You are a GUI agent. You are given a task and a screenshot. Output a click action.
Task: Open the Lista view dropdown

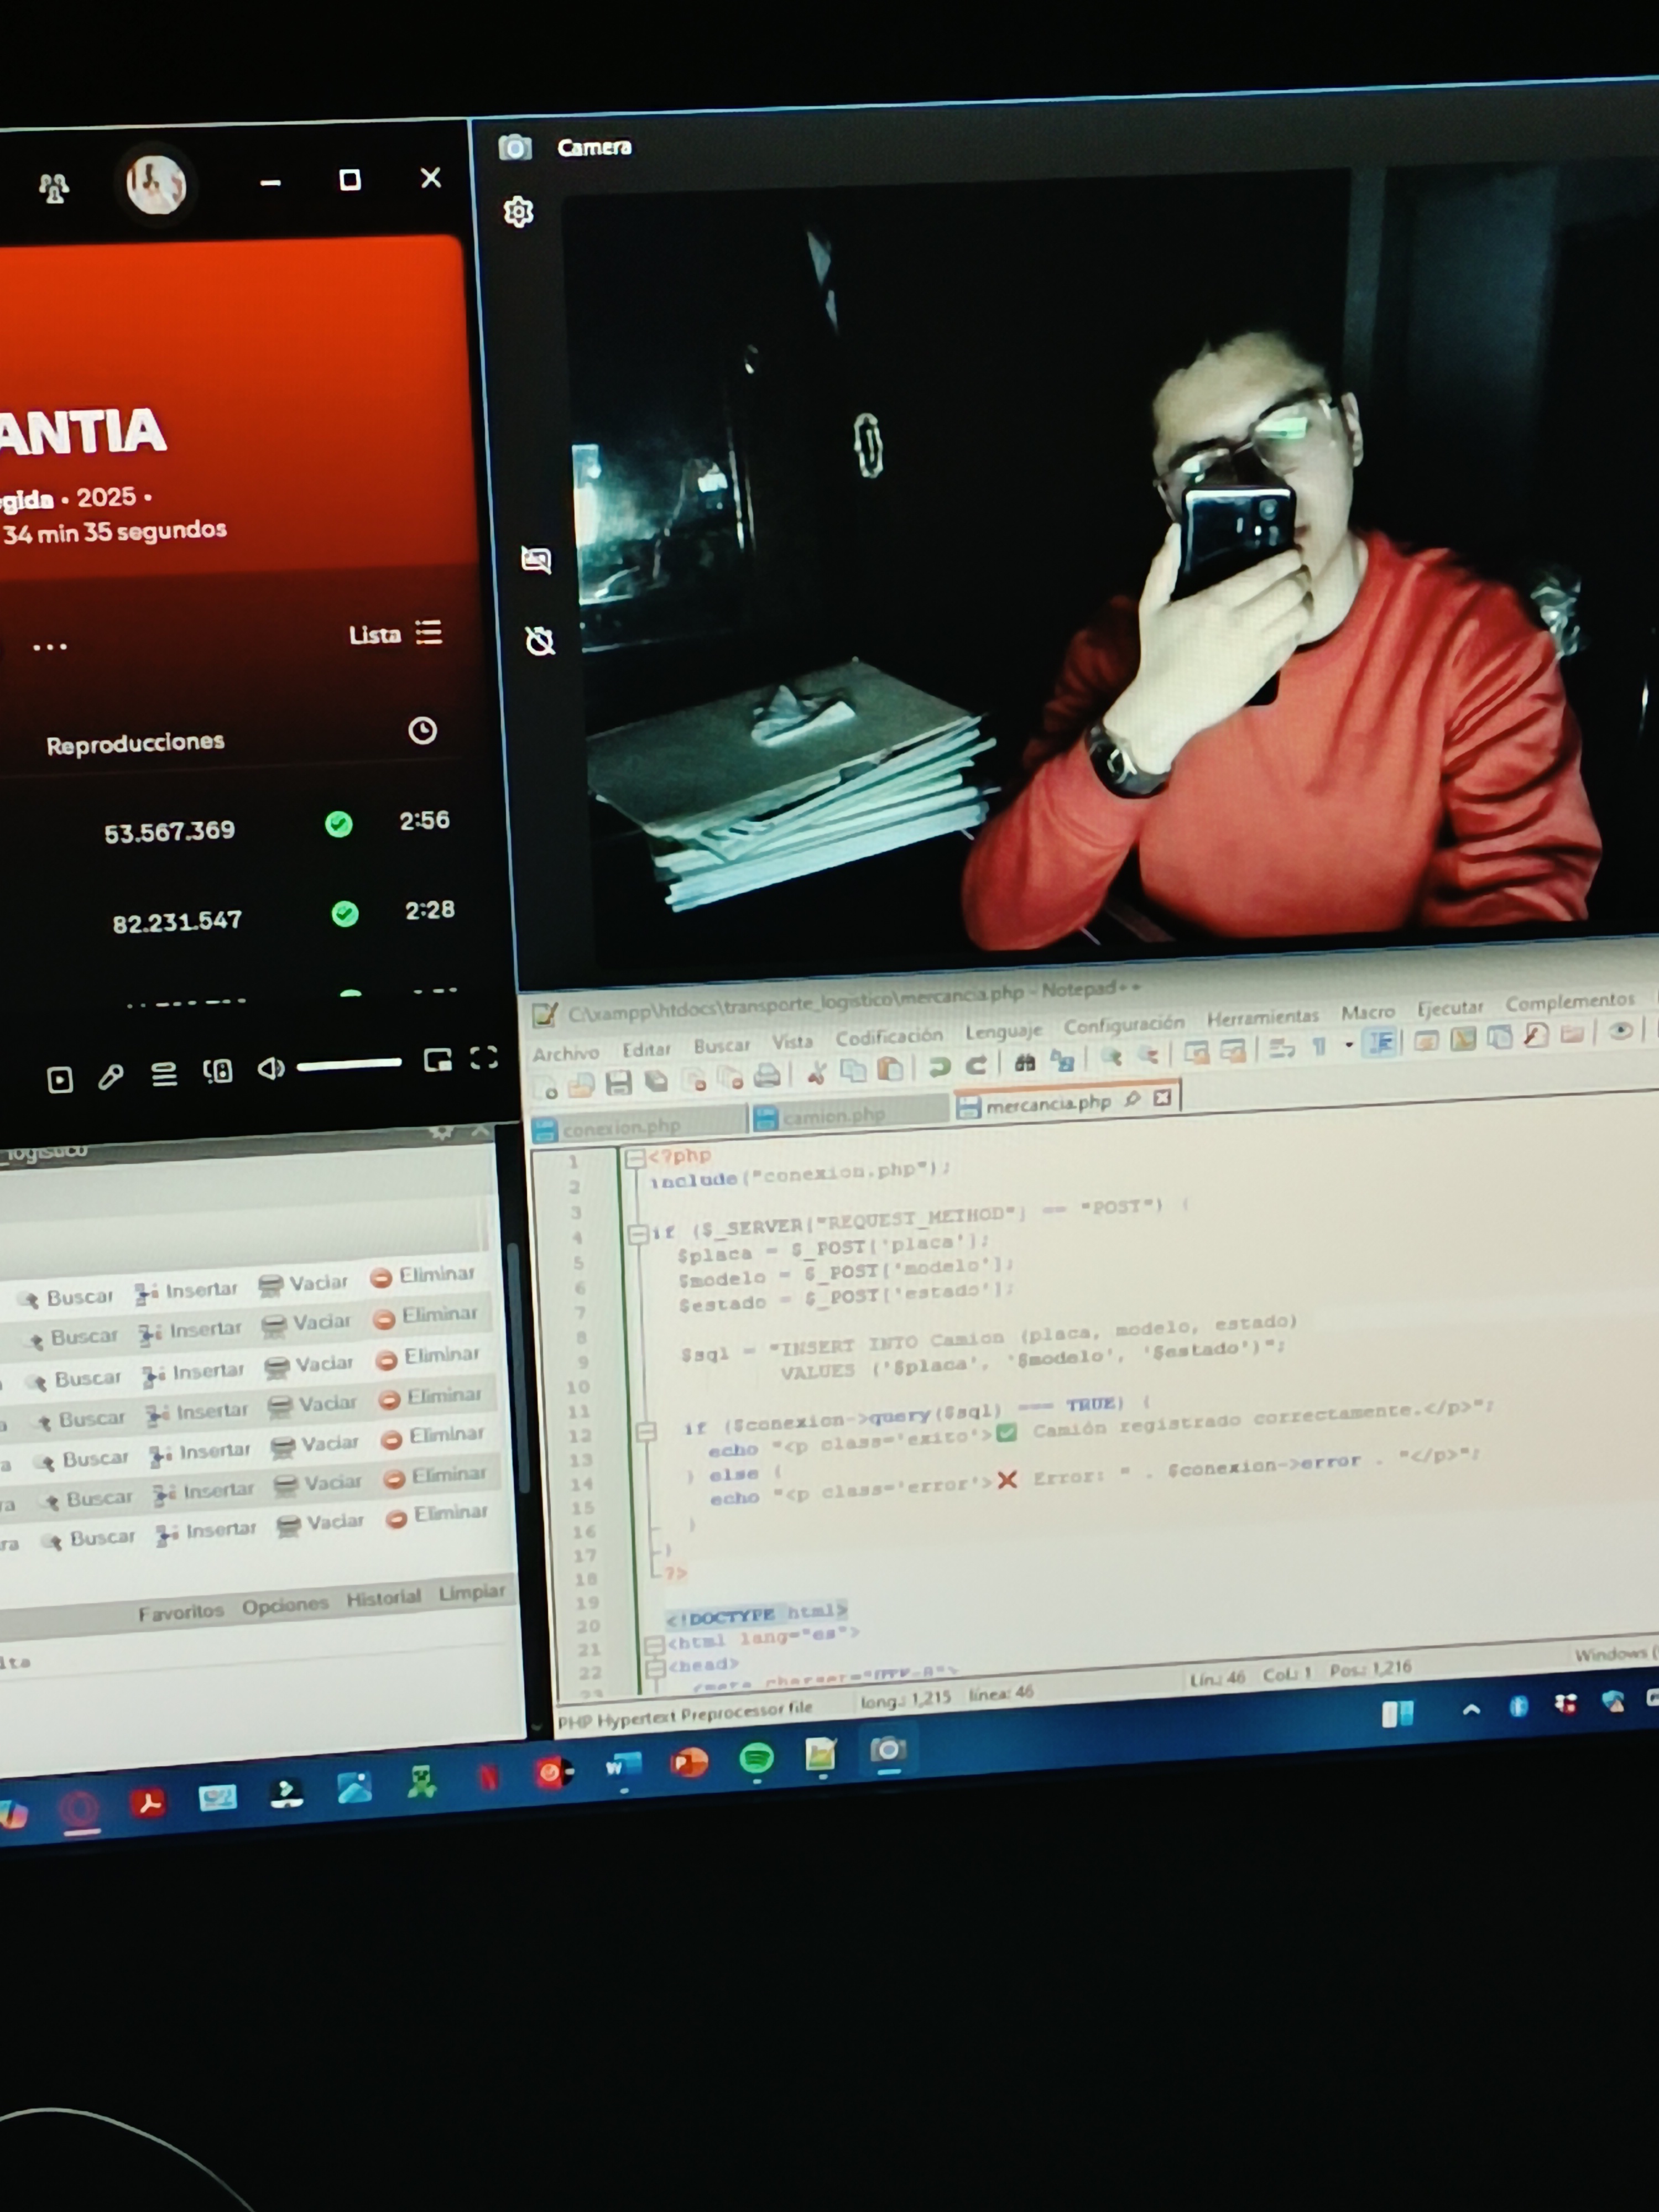395,634
